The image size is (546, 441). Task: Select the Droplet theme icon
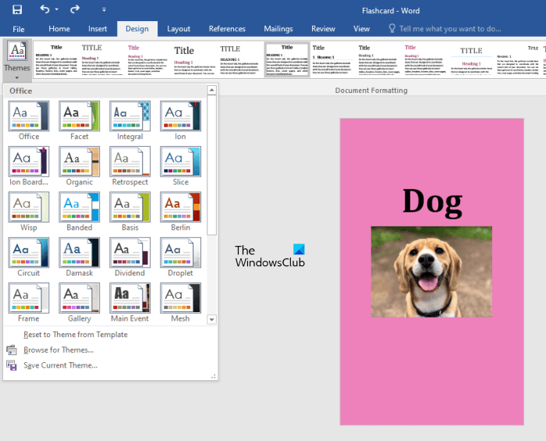[180, 251]
